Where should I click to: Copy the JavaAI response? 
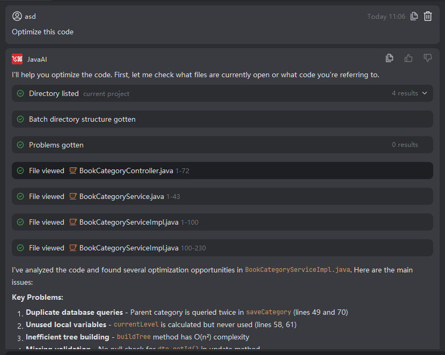[x=390, y=58]
